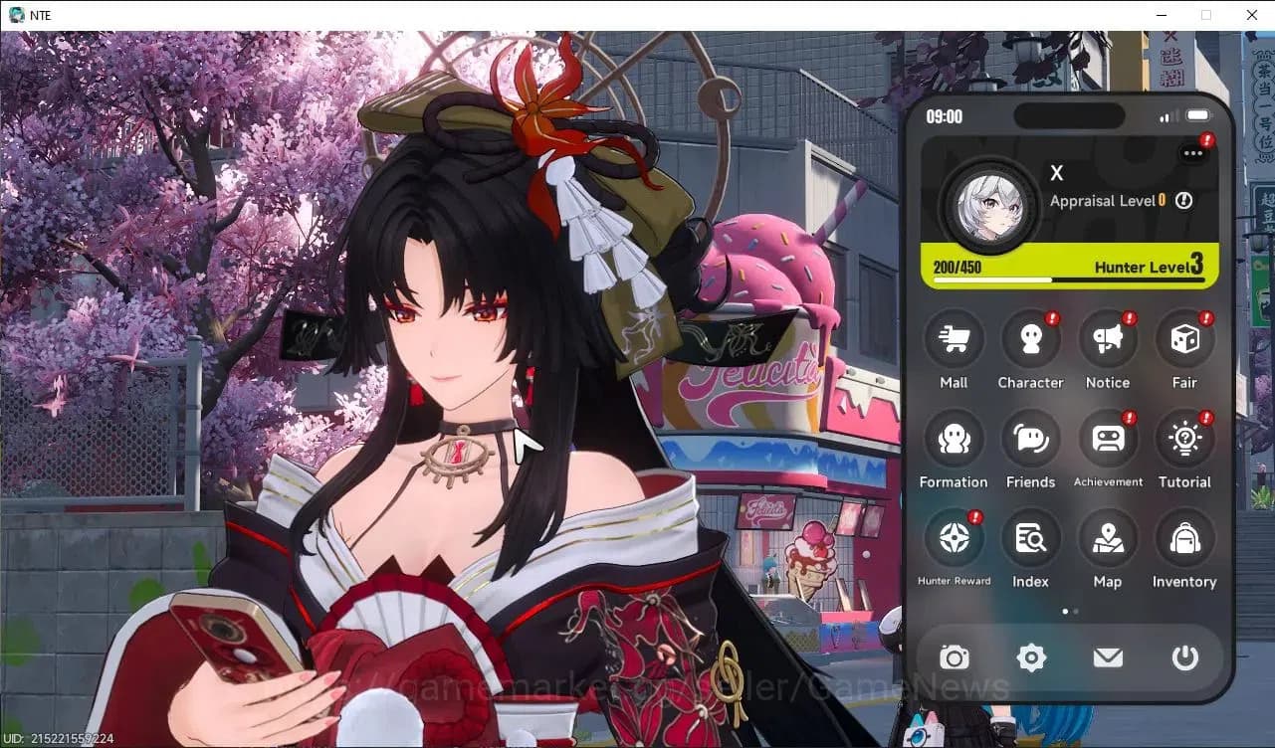Open the mail envelope icon
1275x748 pixels.
pos(1108,657)
